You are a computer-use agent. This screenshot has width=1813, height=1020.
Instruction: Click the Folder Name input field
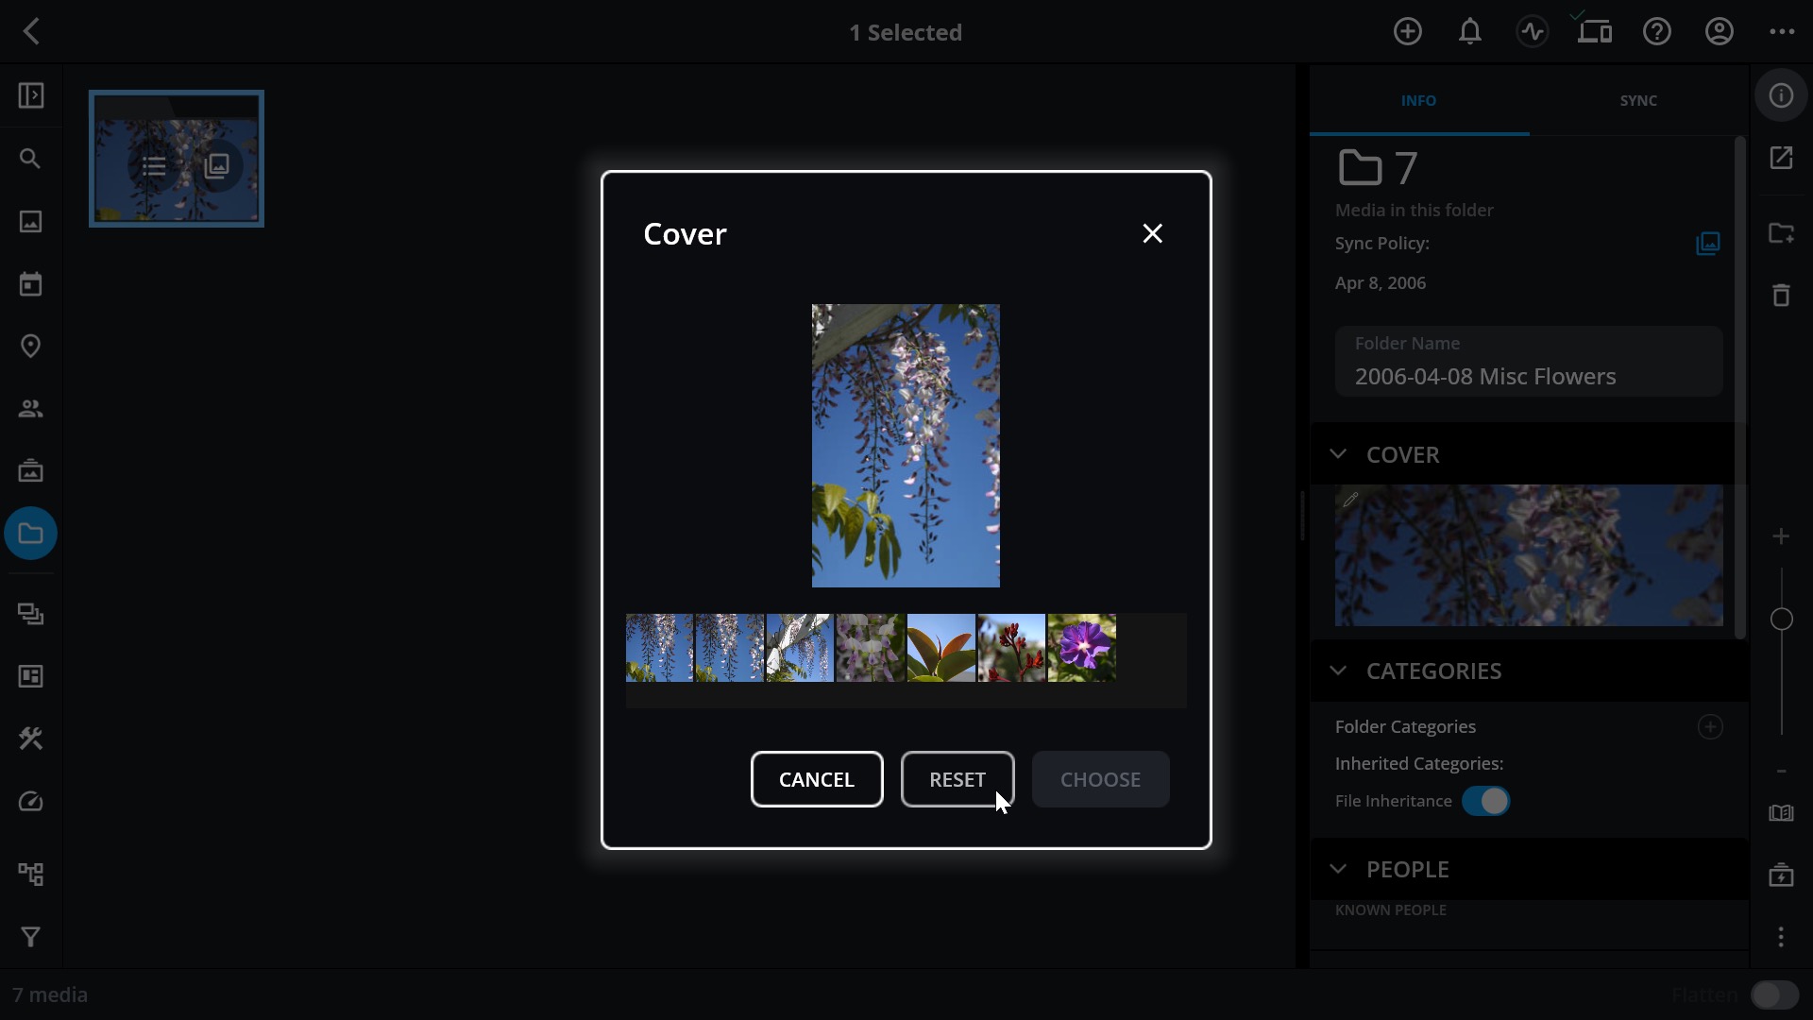coord(1529,362)
